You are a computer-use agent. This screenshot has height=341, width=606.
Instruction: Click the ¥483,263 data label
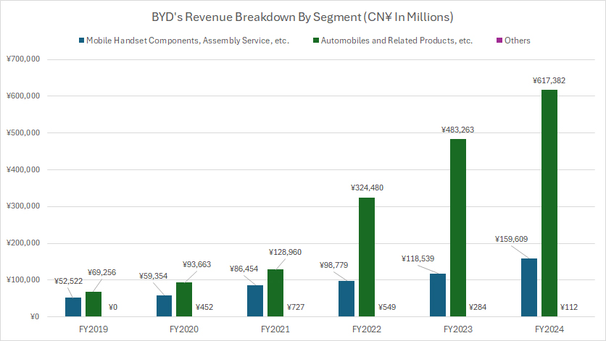[457, 130]
